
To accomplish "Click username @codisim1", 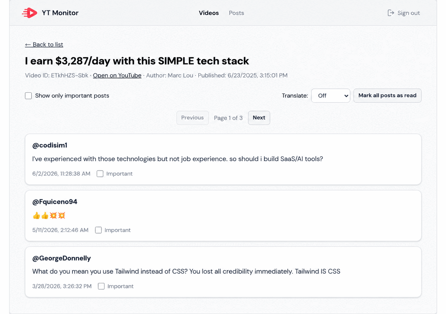I will click(x=50, y=146).
